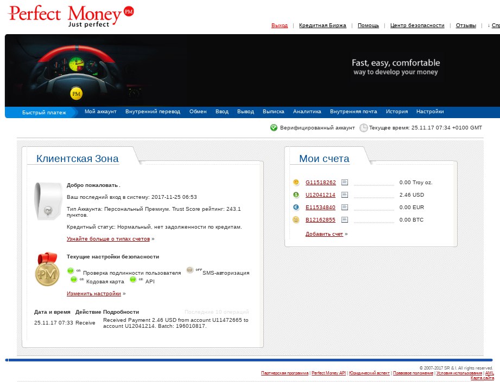Open the Центр безопасности link
This screenshot has height=382, width=500.
[417, 25]
